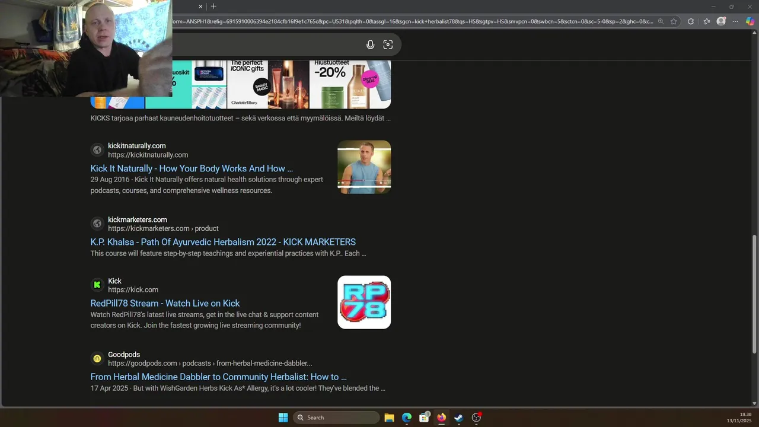
Task: Click the Watch RedPill78's latest live streams snippet
Action: coord(205,320)
